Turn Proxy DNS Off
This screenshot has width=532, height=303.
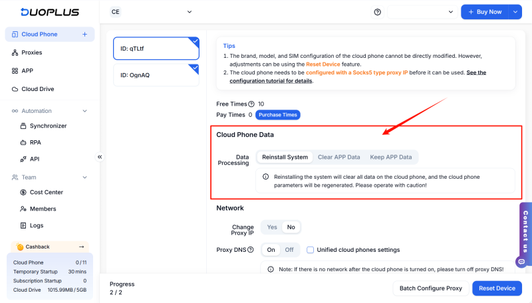coord(289,250)
